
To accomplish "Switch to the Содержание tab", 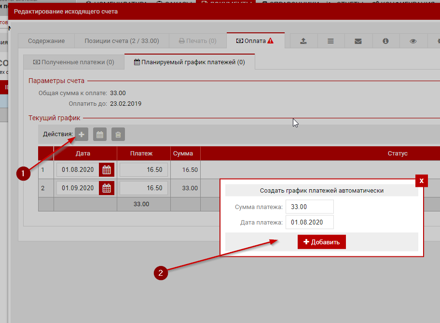I will [46, 41].
